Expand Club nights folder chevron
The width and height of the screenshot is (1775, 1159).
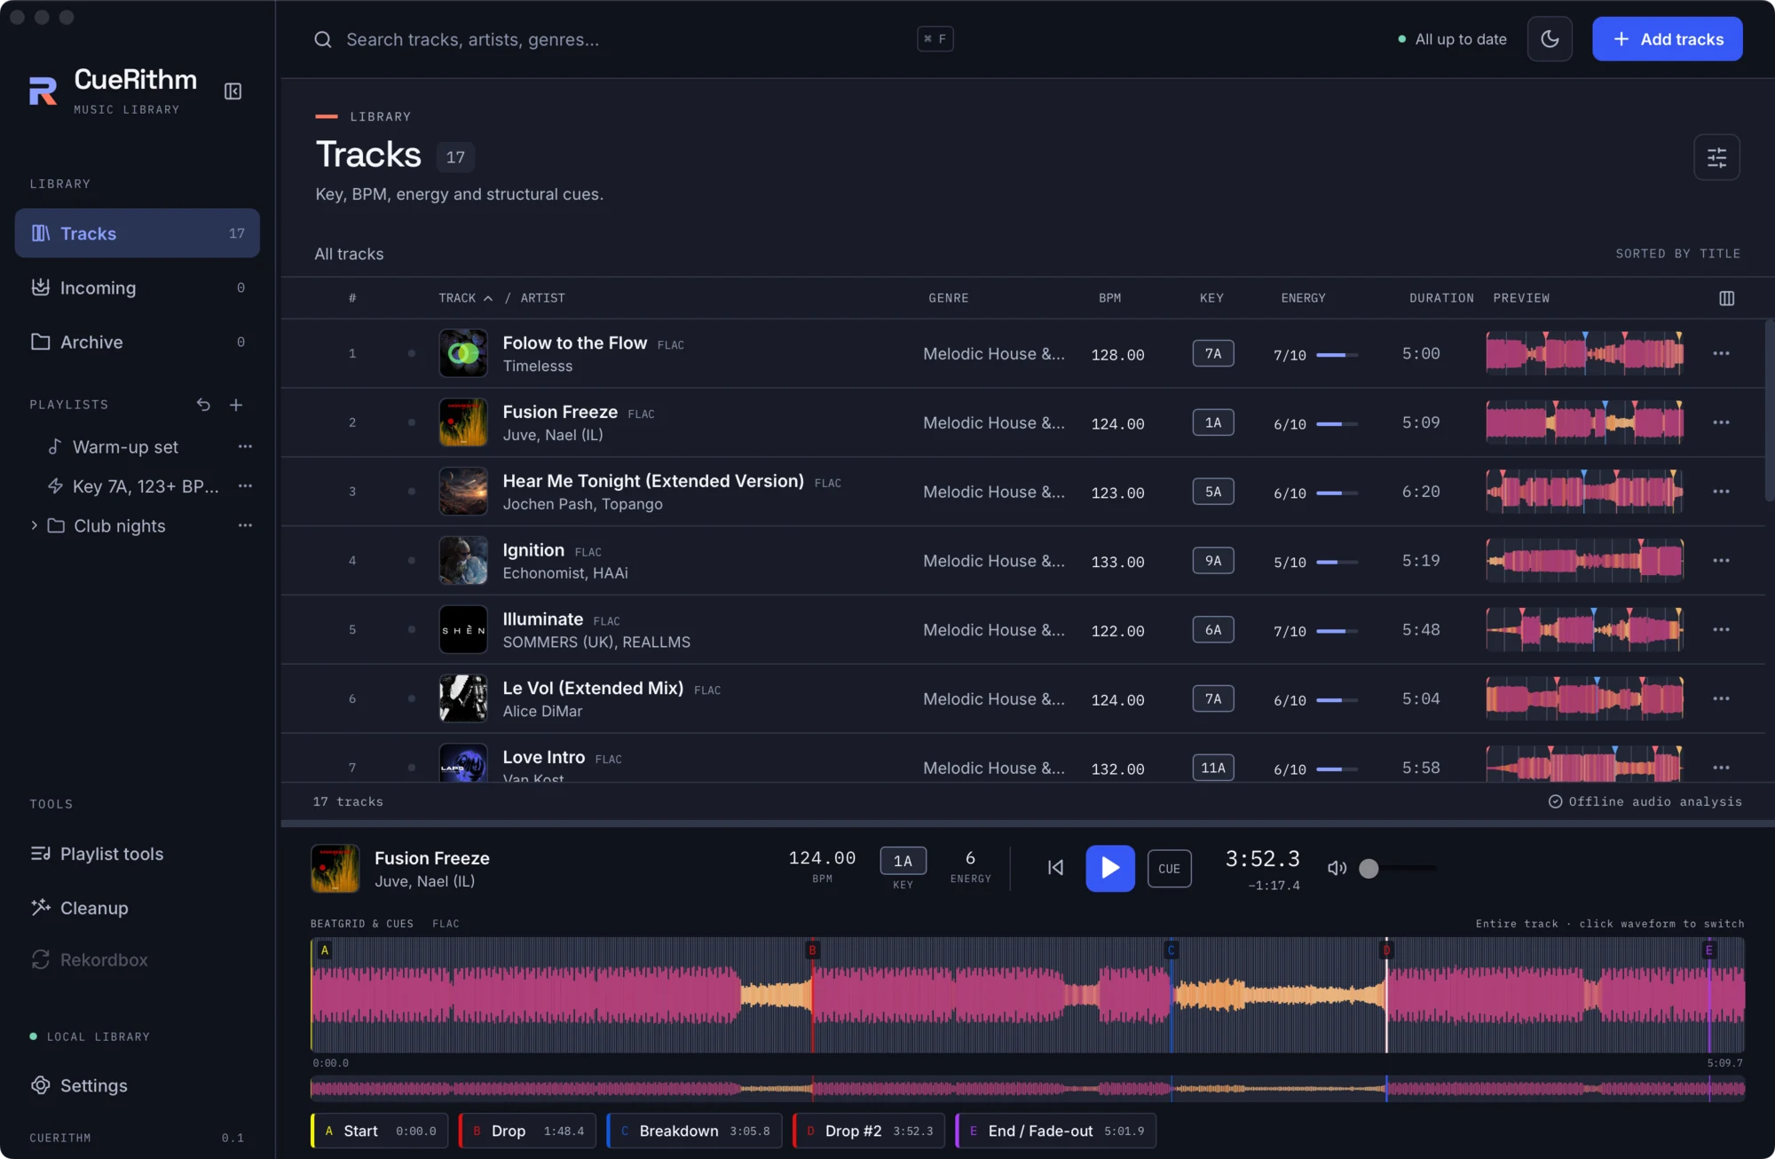coord(34,525)
